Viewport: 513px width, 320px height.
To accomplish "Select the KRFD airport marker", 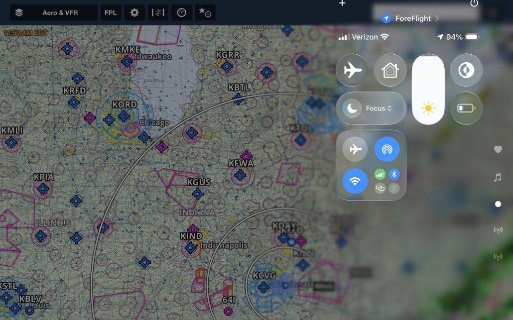I will coord(74,103).
